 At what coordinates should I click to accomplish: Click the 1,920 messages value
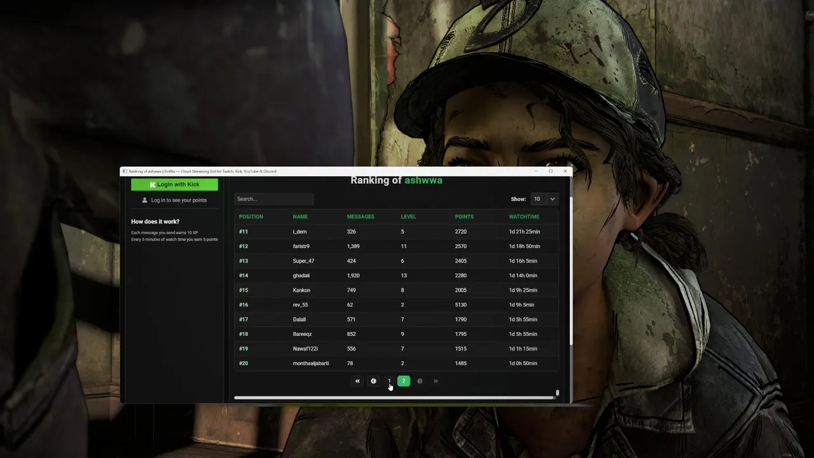354,275
